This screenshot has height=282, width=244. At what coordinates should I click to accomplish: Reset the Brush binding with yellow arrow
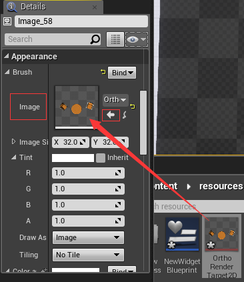[x=103, y=72]
